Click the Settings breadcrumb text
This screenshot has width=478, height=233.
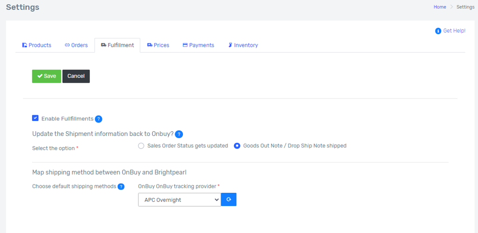coord(465,7)
